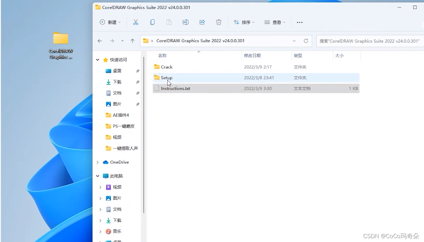Open the recent locations chevron
Image resolution: width=424 pixels, height=242 pixels.
(123, 41)
